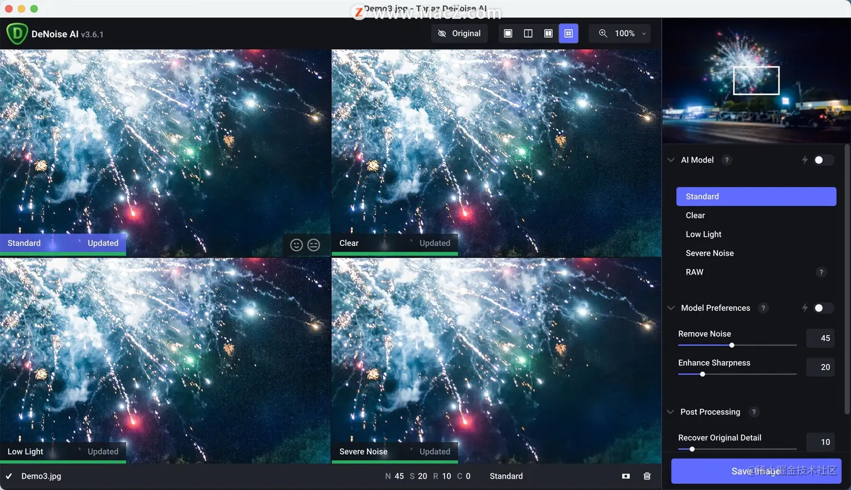Click the mask icon in the file row
Viewport: 851px width, 490px height.
(626, 476)
